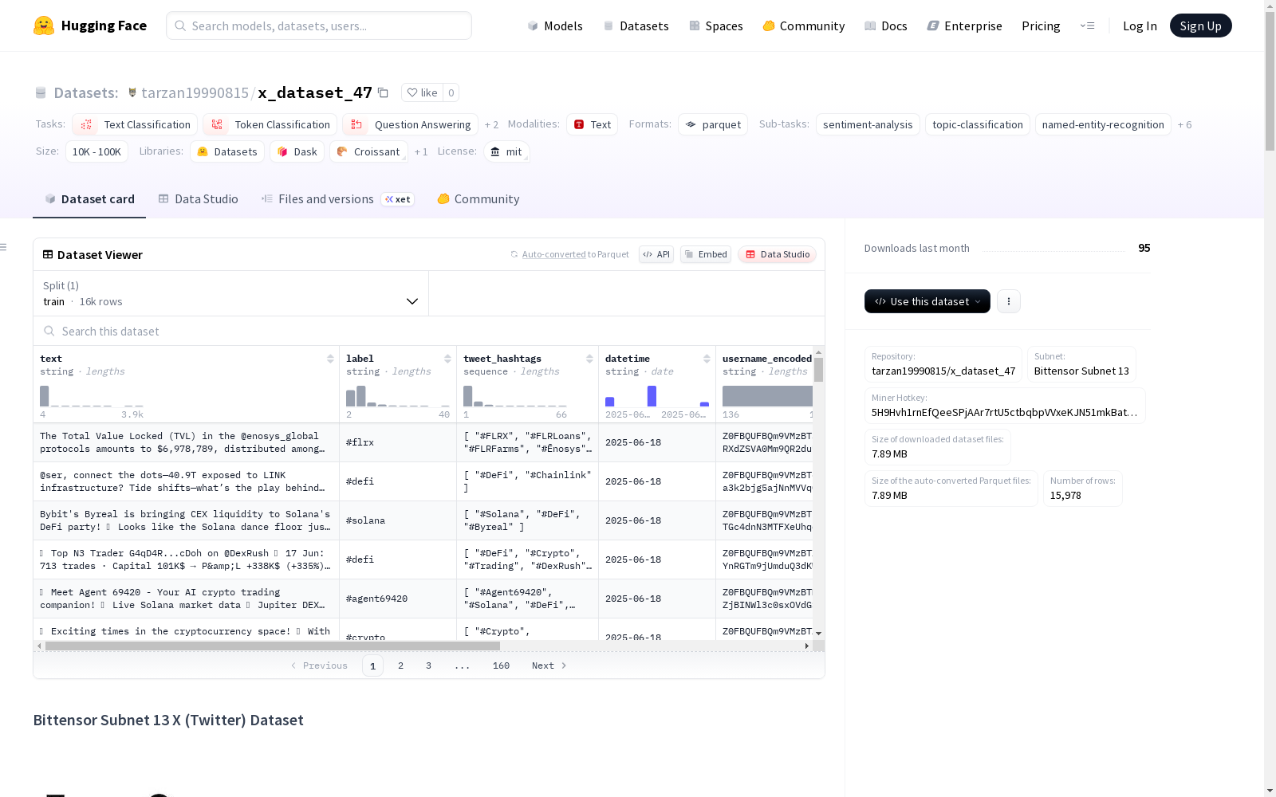The width and height of the screenshot is (1276, 797).
Task: Click the search magnifier in dataset search
Action: pos(49,331)
